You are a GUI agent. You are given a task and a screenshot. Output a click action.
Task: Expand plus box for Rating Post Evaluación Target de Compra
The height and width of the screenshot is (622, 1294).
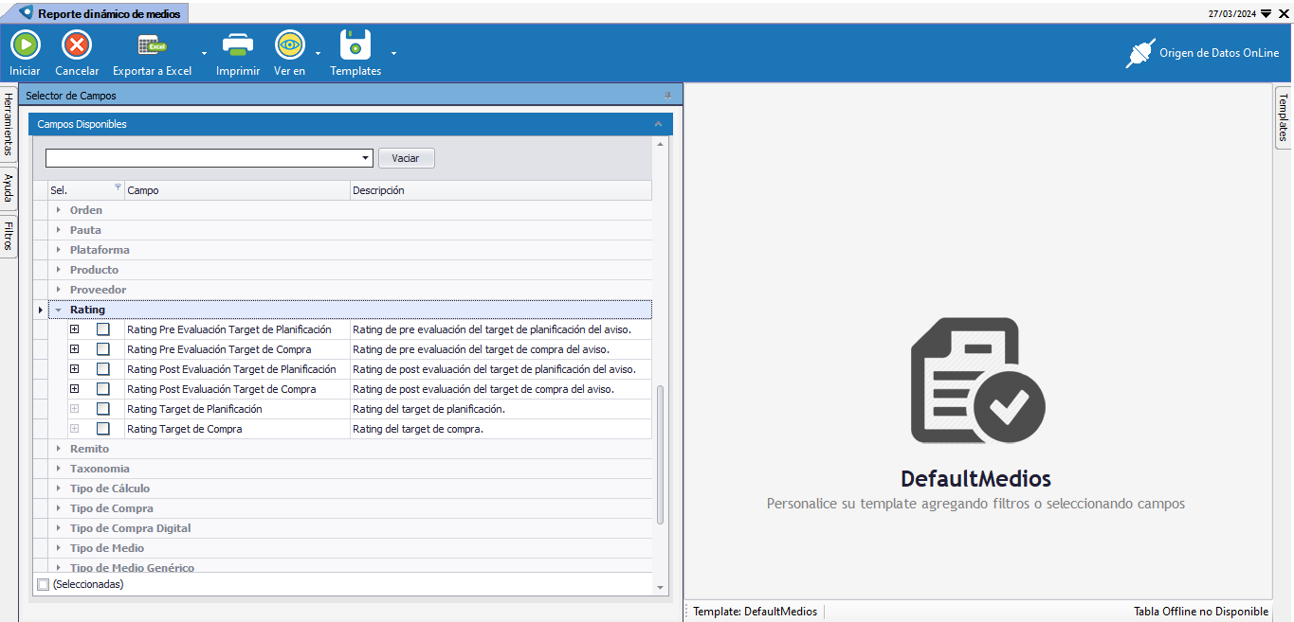75,389
